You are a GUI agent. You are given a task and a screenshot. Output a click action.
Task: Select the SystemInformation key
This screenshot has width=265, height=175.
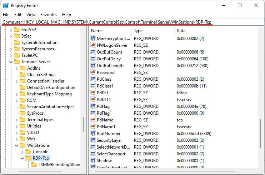(39, 42)
